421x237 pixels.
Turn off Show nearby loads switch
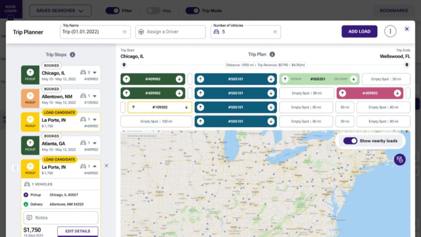click(x=350, y=141)
